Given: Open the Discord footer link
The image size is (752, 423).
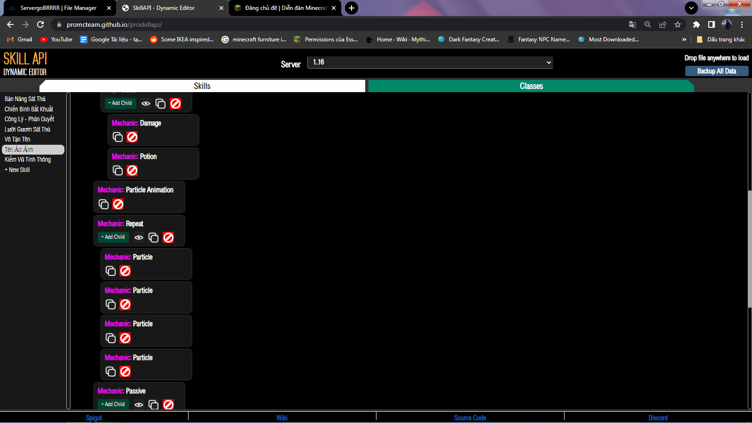Looking at the screenshot, I should click(658, 418).
